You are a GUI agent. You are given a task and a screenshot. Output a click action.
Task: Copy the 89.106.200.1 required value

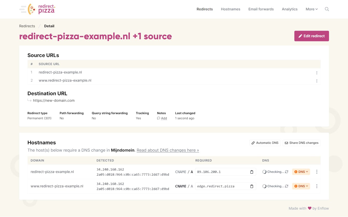pyautogui.click(x=251, y=172)
